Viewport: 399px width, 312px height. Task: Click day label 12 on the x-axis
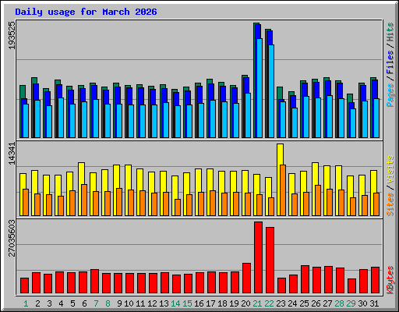point(152,303)
